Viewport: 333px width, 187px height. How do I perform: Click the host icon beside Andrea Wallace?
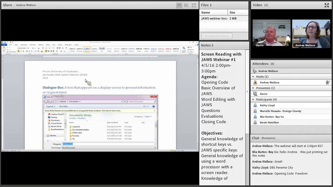tap(255, 82)
